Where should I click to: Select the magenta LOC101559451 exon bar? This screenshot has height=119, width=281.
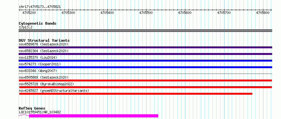click(93, 116)
